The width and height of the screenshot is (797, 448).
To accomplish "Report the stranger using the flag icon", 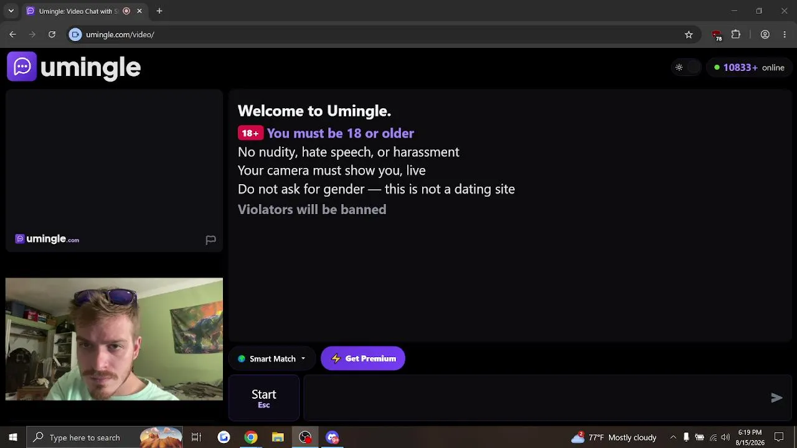I will (210, 240).
